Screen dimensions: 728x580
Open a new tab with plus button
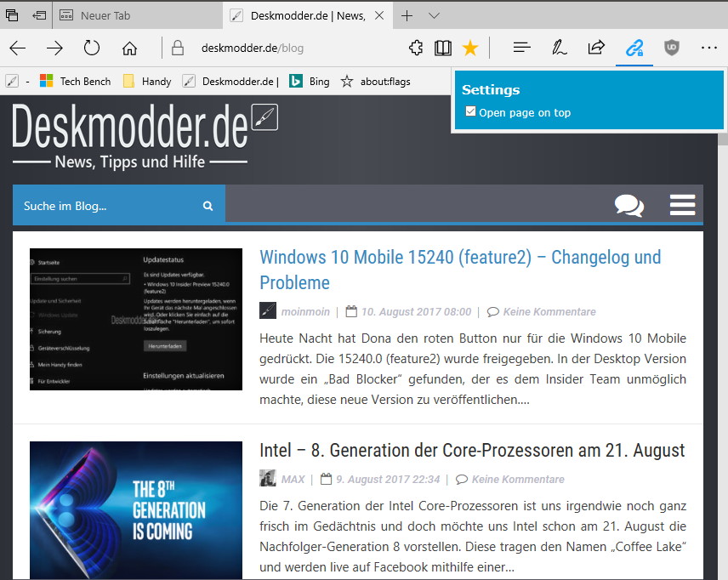point(407,15)
